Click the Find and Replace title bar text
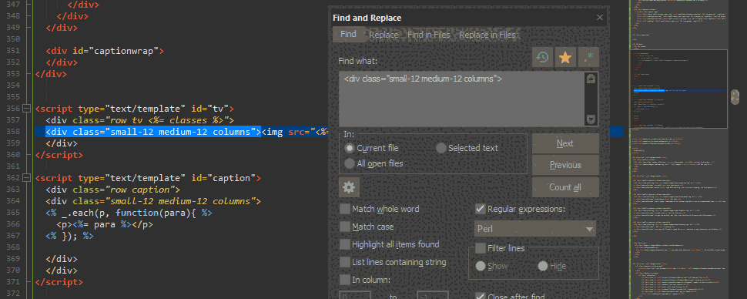The width and height of the screenshot is (747, 299). pos(367,18)
